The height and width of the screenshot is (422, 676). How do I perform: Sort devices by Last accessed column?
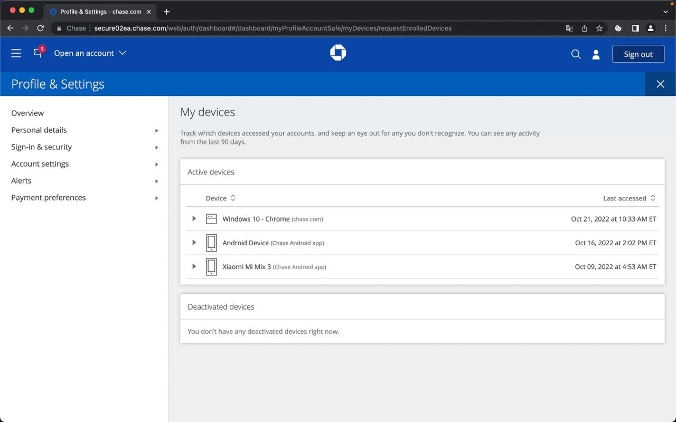pyautogui.click(x=629, y=198)
